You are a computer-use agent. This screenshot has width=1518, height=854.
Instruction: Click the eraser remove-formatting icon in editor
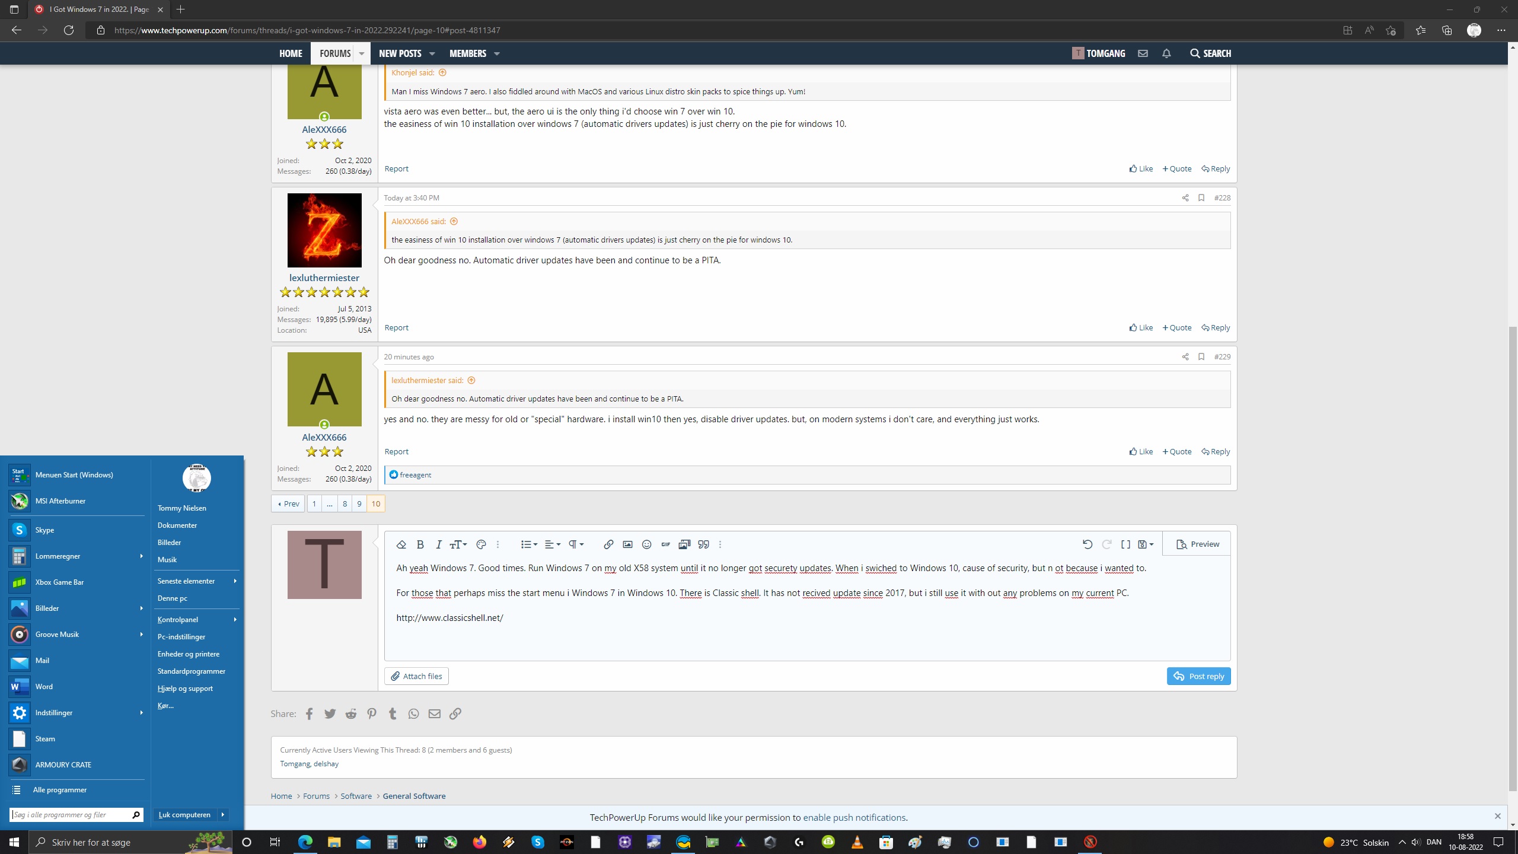point(401,544)
